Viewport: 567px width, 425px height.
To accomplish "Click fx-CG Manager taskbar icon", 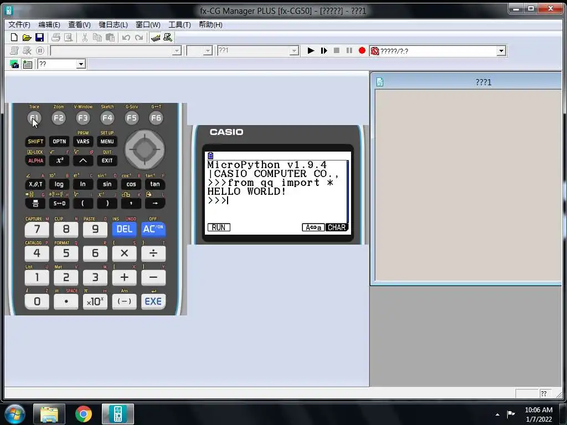I will click(118, 414).
